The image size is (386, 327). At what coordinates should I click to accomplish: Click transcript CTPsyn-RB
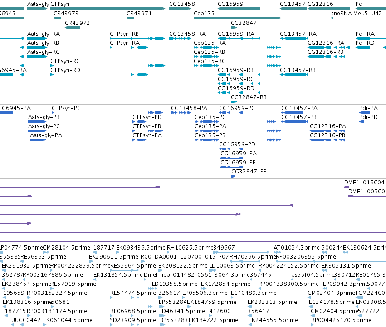pos(137,38)
